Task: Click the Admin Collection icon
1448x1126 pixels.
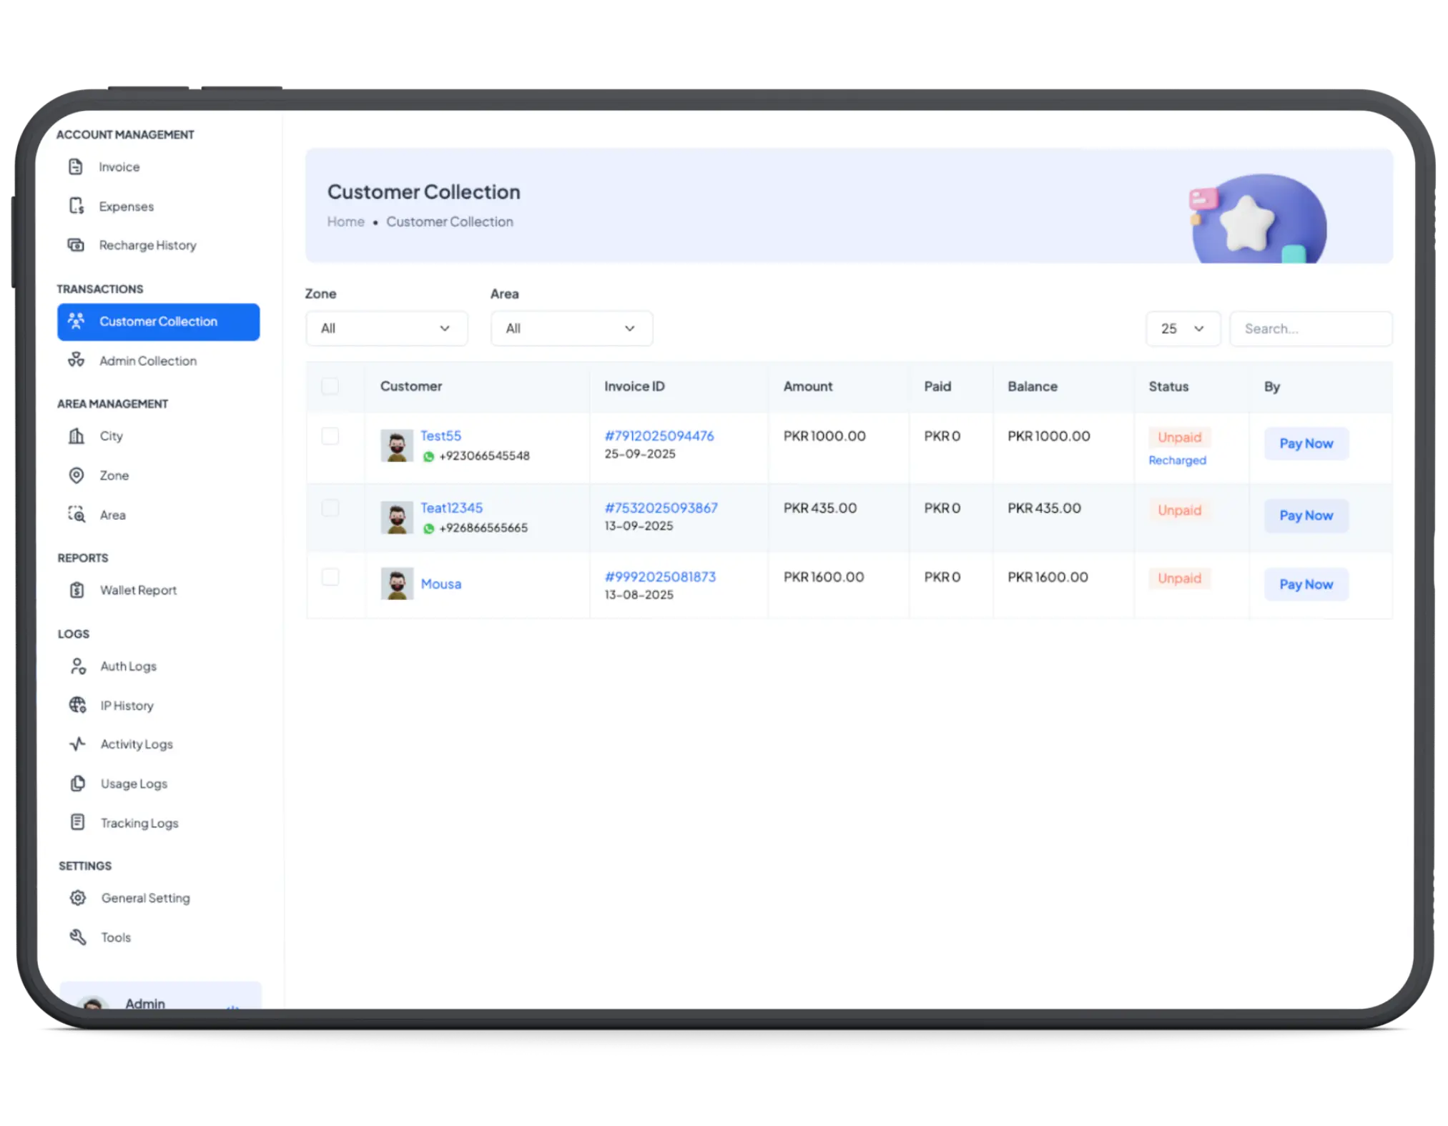Action: (77, 360)
